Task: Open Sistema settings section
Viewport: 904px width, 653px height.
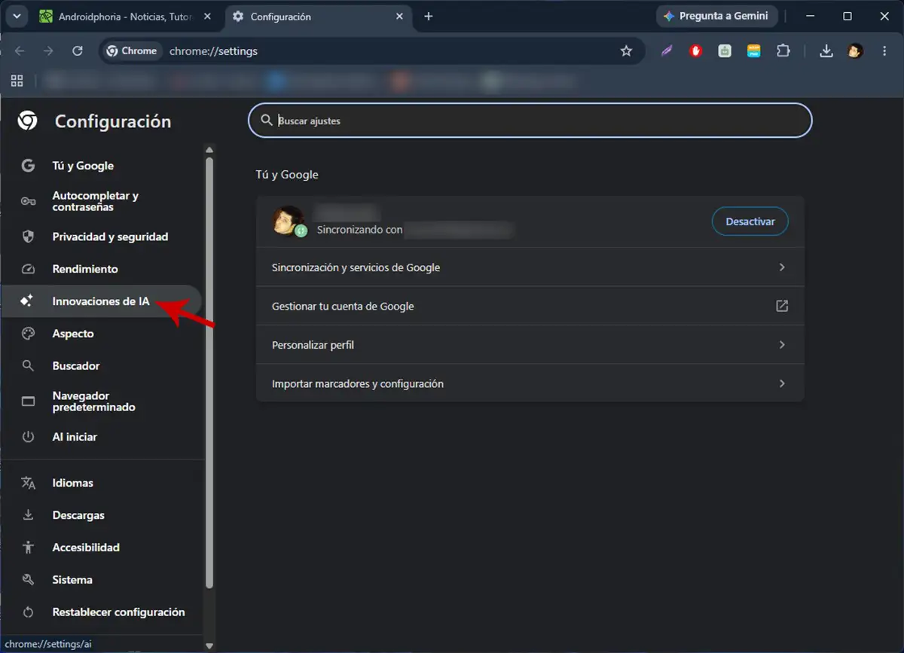Action: [102, 580]
